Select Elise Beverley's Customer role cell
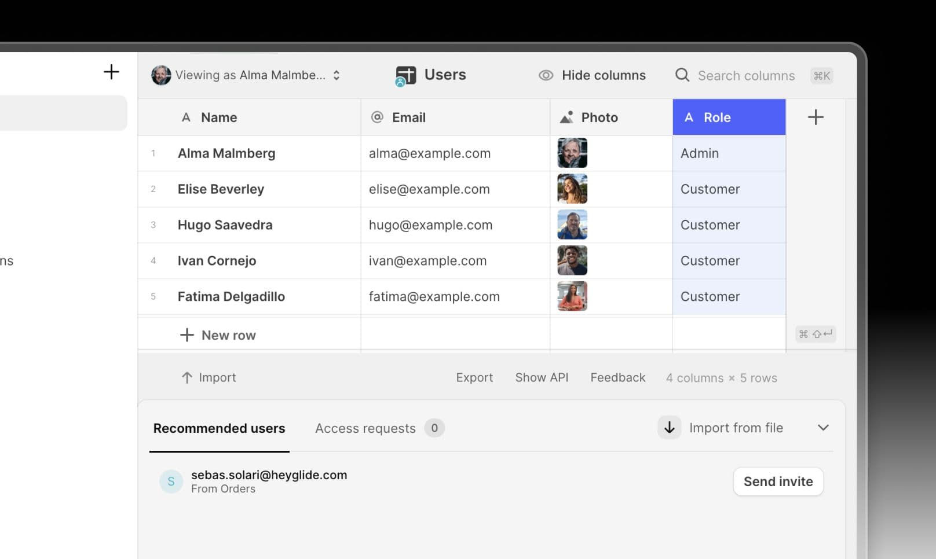 (x=729, y=189)
